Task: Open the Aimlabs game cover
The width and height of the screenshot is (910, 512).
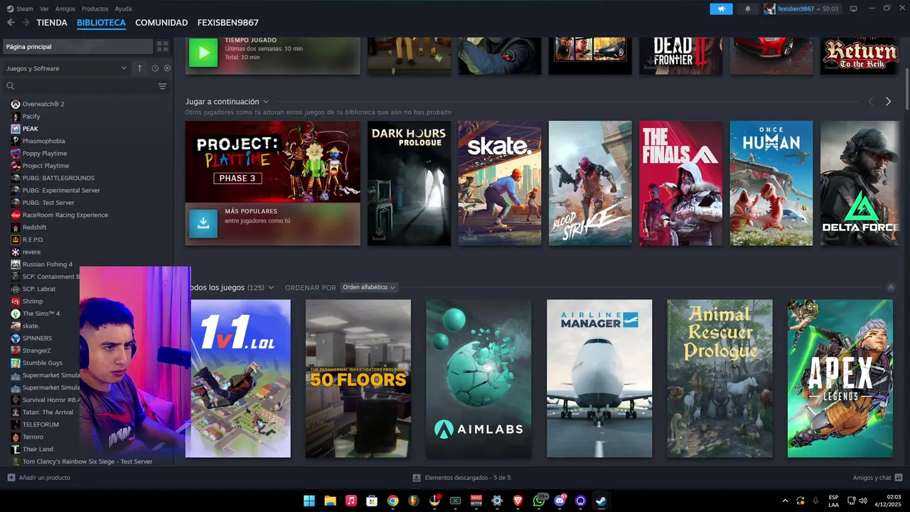Action: [478, 378]
